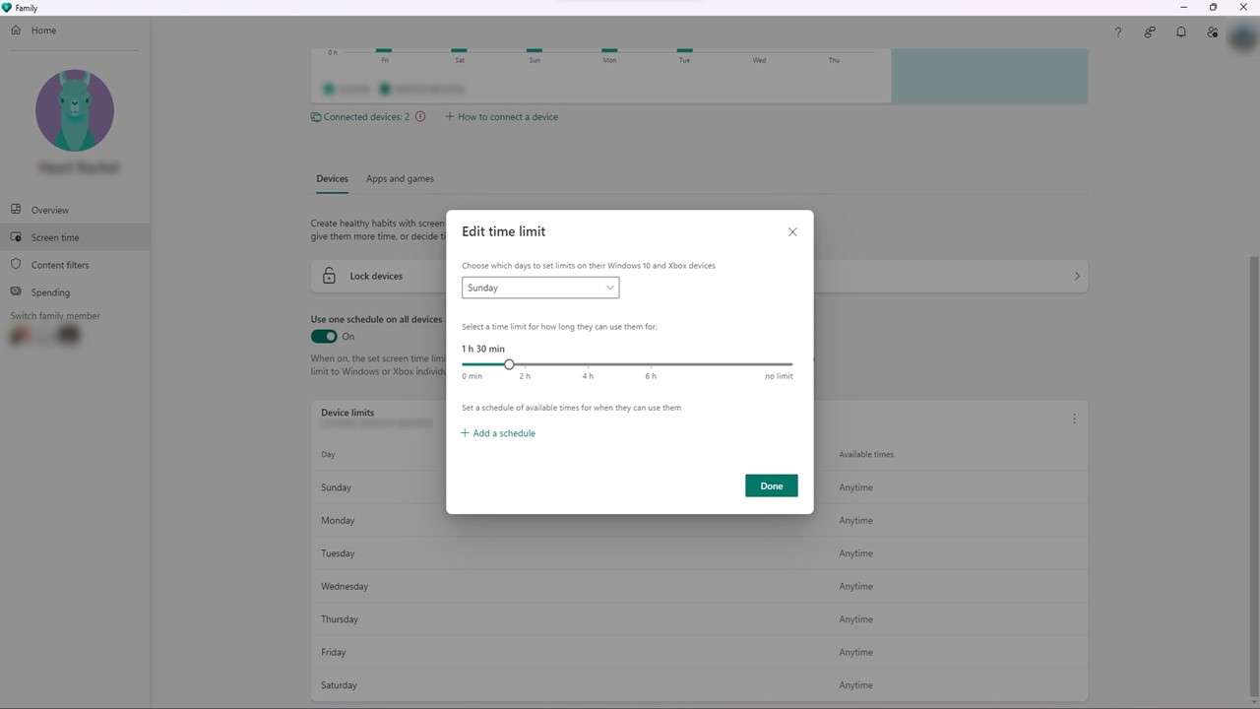This screenshot has width=1260, height=709.
Task: Click the connected devices info warning icon
Action: pyautogui.click(x=420, y=117)
